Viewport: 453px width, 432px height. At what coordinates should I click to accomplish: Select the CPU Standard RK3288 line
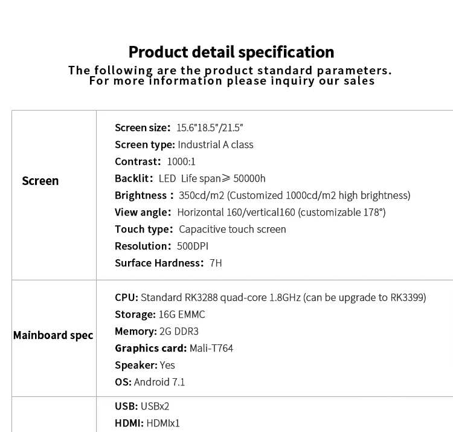(x=271, y=297)
